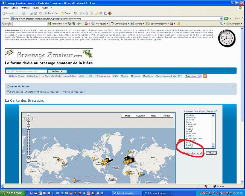Click the IE Stop loading icon
Screen dimensions: 245x196
(31, 13)
